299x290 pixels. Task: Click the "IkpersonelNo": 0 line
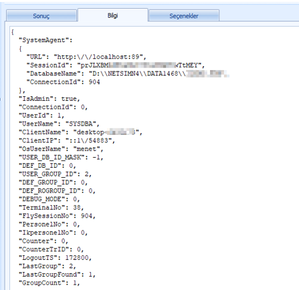(53, 233)
